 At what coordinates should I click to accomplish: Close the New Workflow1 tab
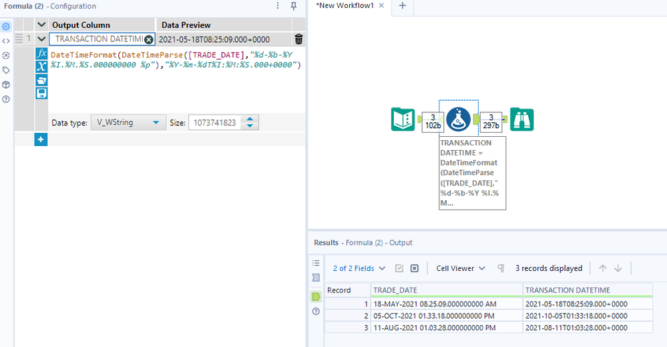381,5
